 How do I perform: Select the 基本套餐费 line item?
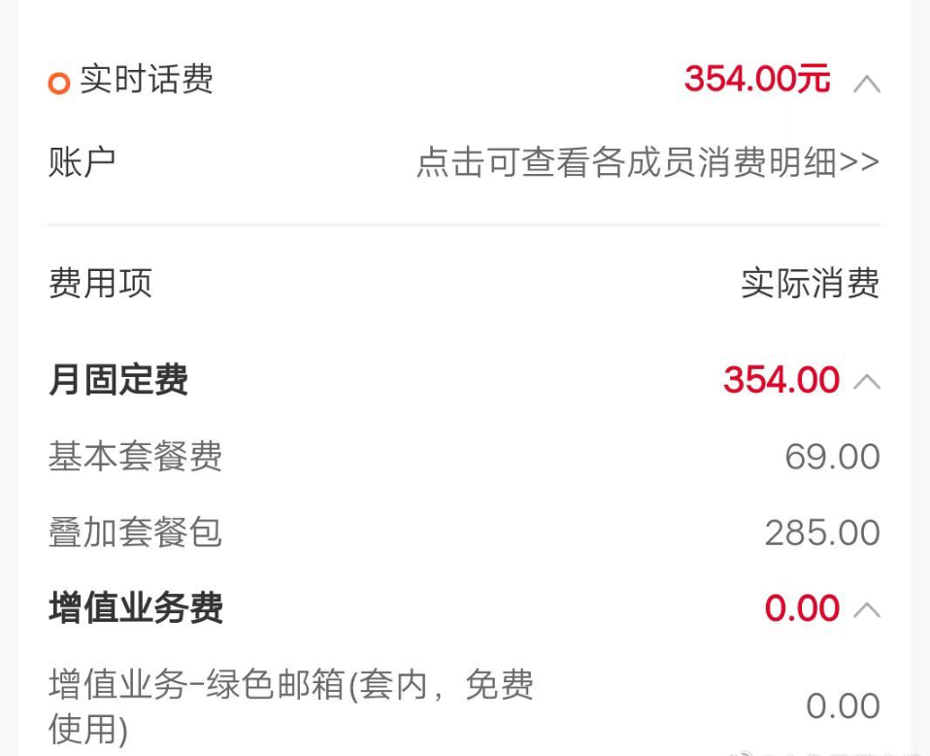pyautogui.click(x=135, y=456)
